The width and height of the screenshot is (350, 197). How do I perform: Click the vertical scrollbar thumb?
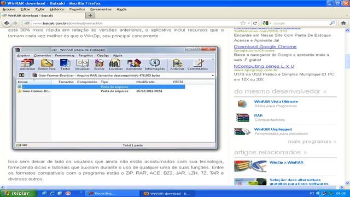pos(347,61)
